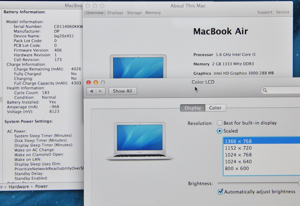The image size is (300, 206).
Task: Click the forward arrow in Color LCD toolbar
Action: tap(100, 91)
